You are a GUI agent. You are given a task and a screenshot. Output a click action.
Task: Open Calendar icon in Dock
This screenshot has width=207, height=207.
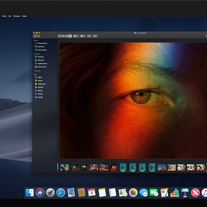[x=92, y=193]
